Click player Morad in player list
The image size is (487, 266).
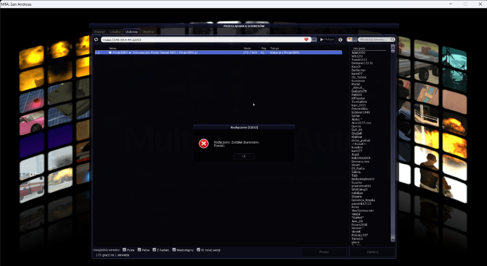coord(356,84)
